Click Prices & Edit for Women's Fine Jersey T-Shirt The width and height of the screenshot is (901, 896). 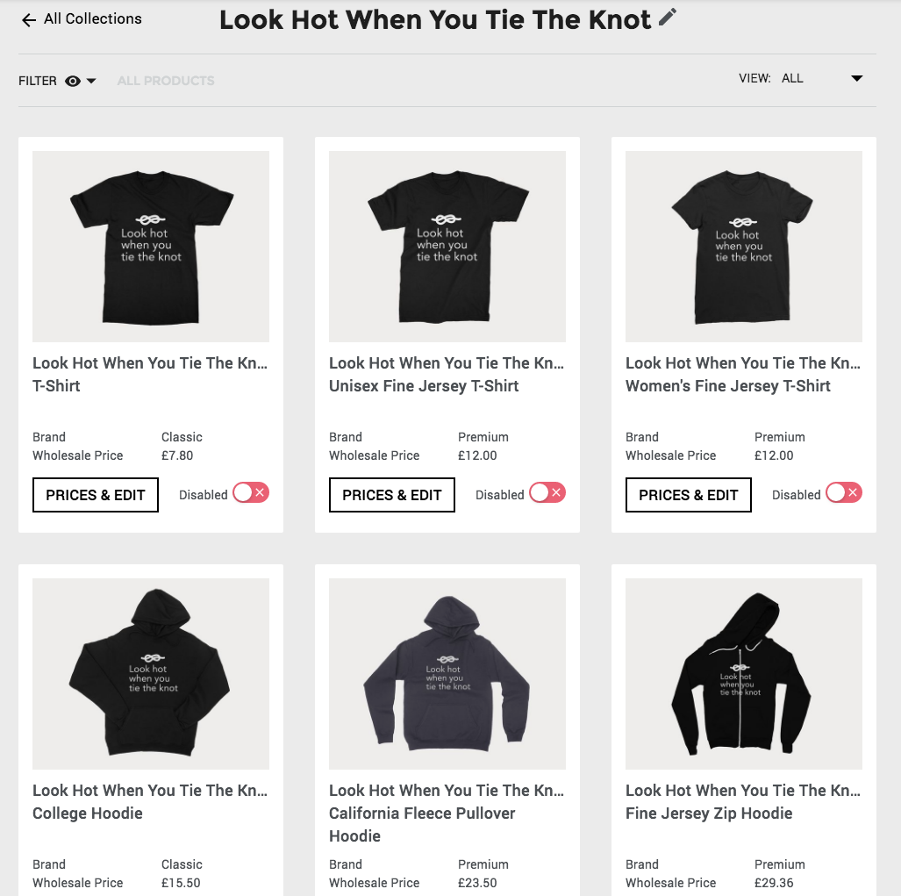(689, 495)
